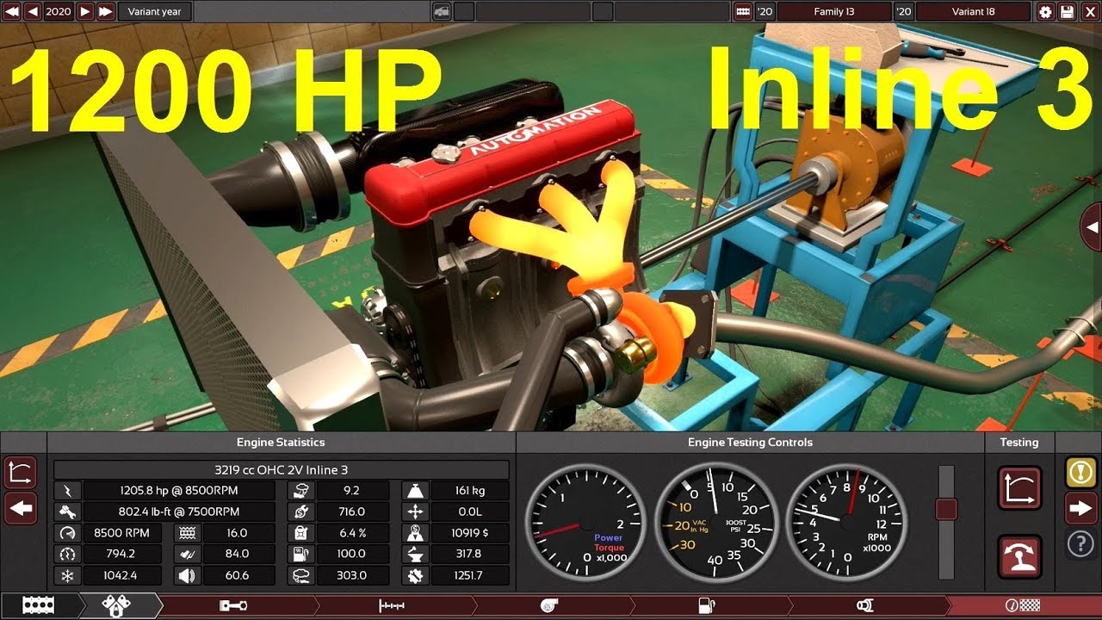This screenshot has width=1102, height=620.
Task: Close the designer with the X button
Action: (x=1089, y=11)
